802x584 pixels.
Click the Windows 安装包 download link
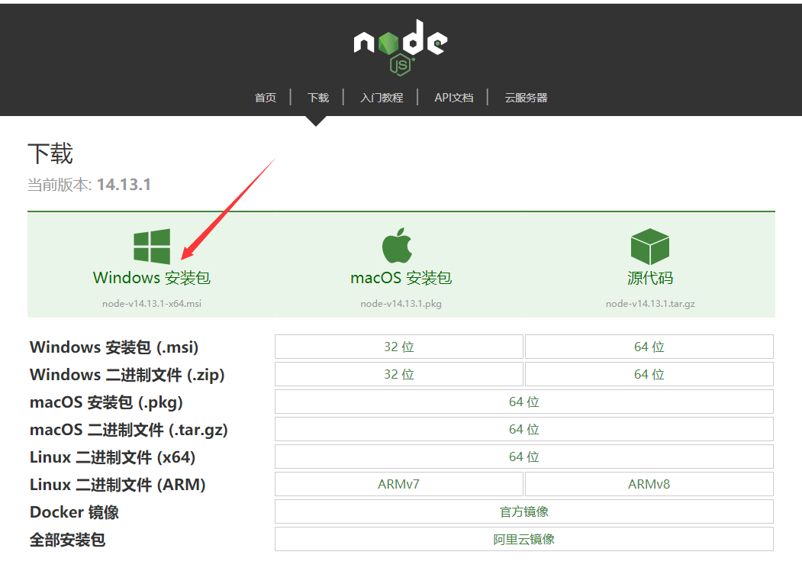click(x=152, y=278)
